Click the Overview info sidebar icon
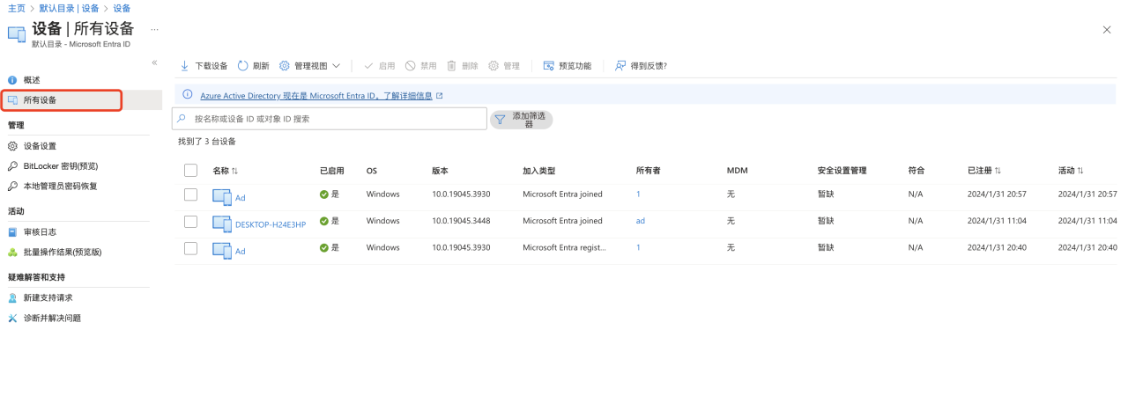Viewport: 1128px width, 418px height. 12,80
